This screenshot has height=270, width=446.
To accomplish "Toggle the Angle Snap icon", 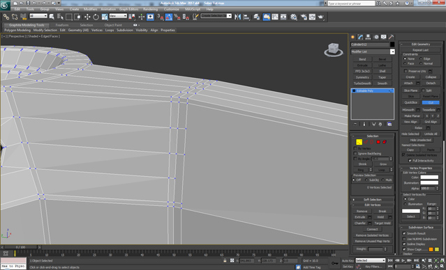I will pos(169,17).
